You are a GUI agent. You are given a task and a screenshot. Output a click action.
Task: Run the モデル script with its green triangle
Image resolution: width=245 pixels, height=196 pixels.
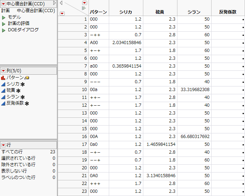[x=4, y=17]
